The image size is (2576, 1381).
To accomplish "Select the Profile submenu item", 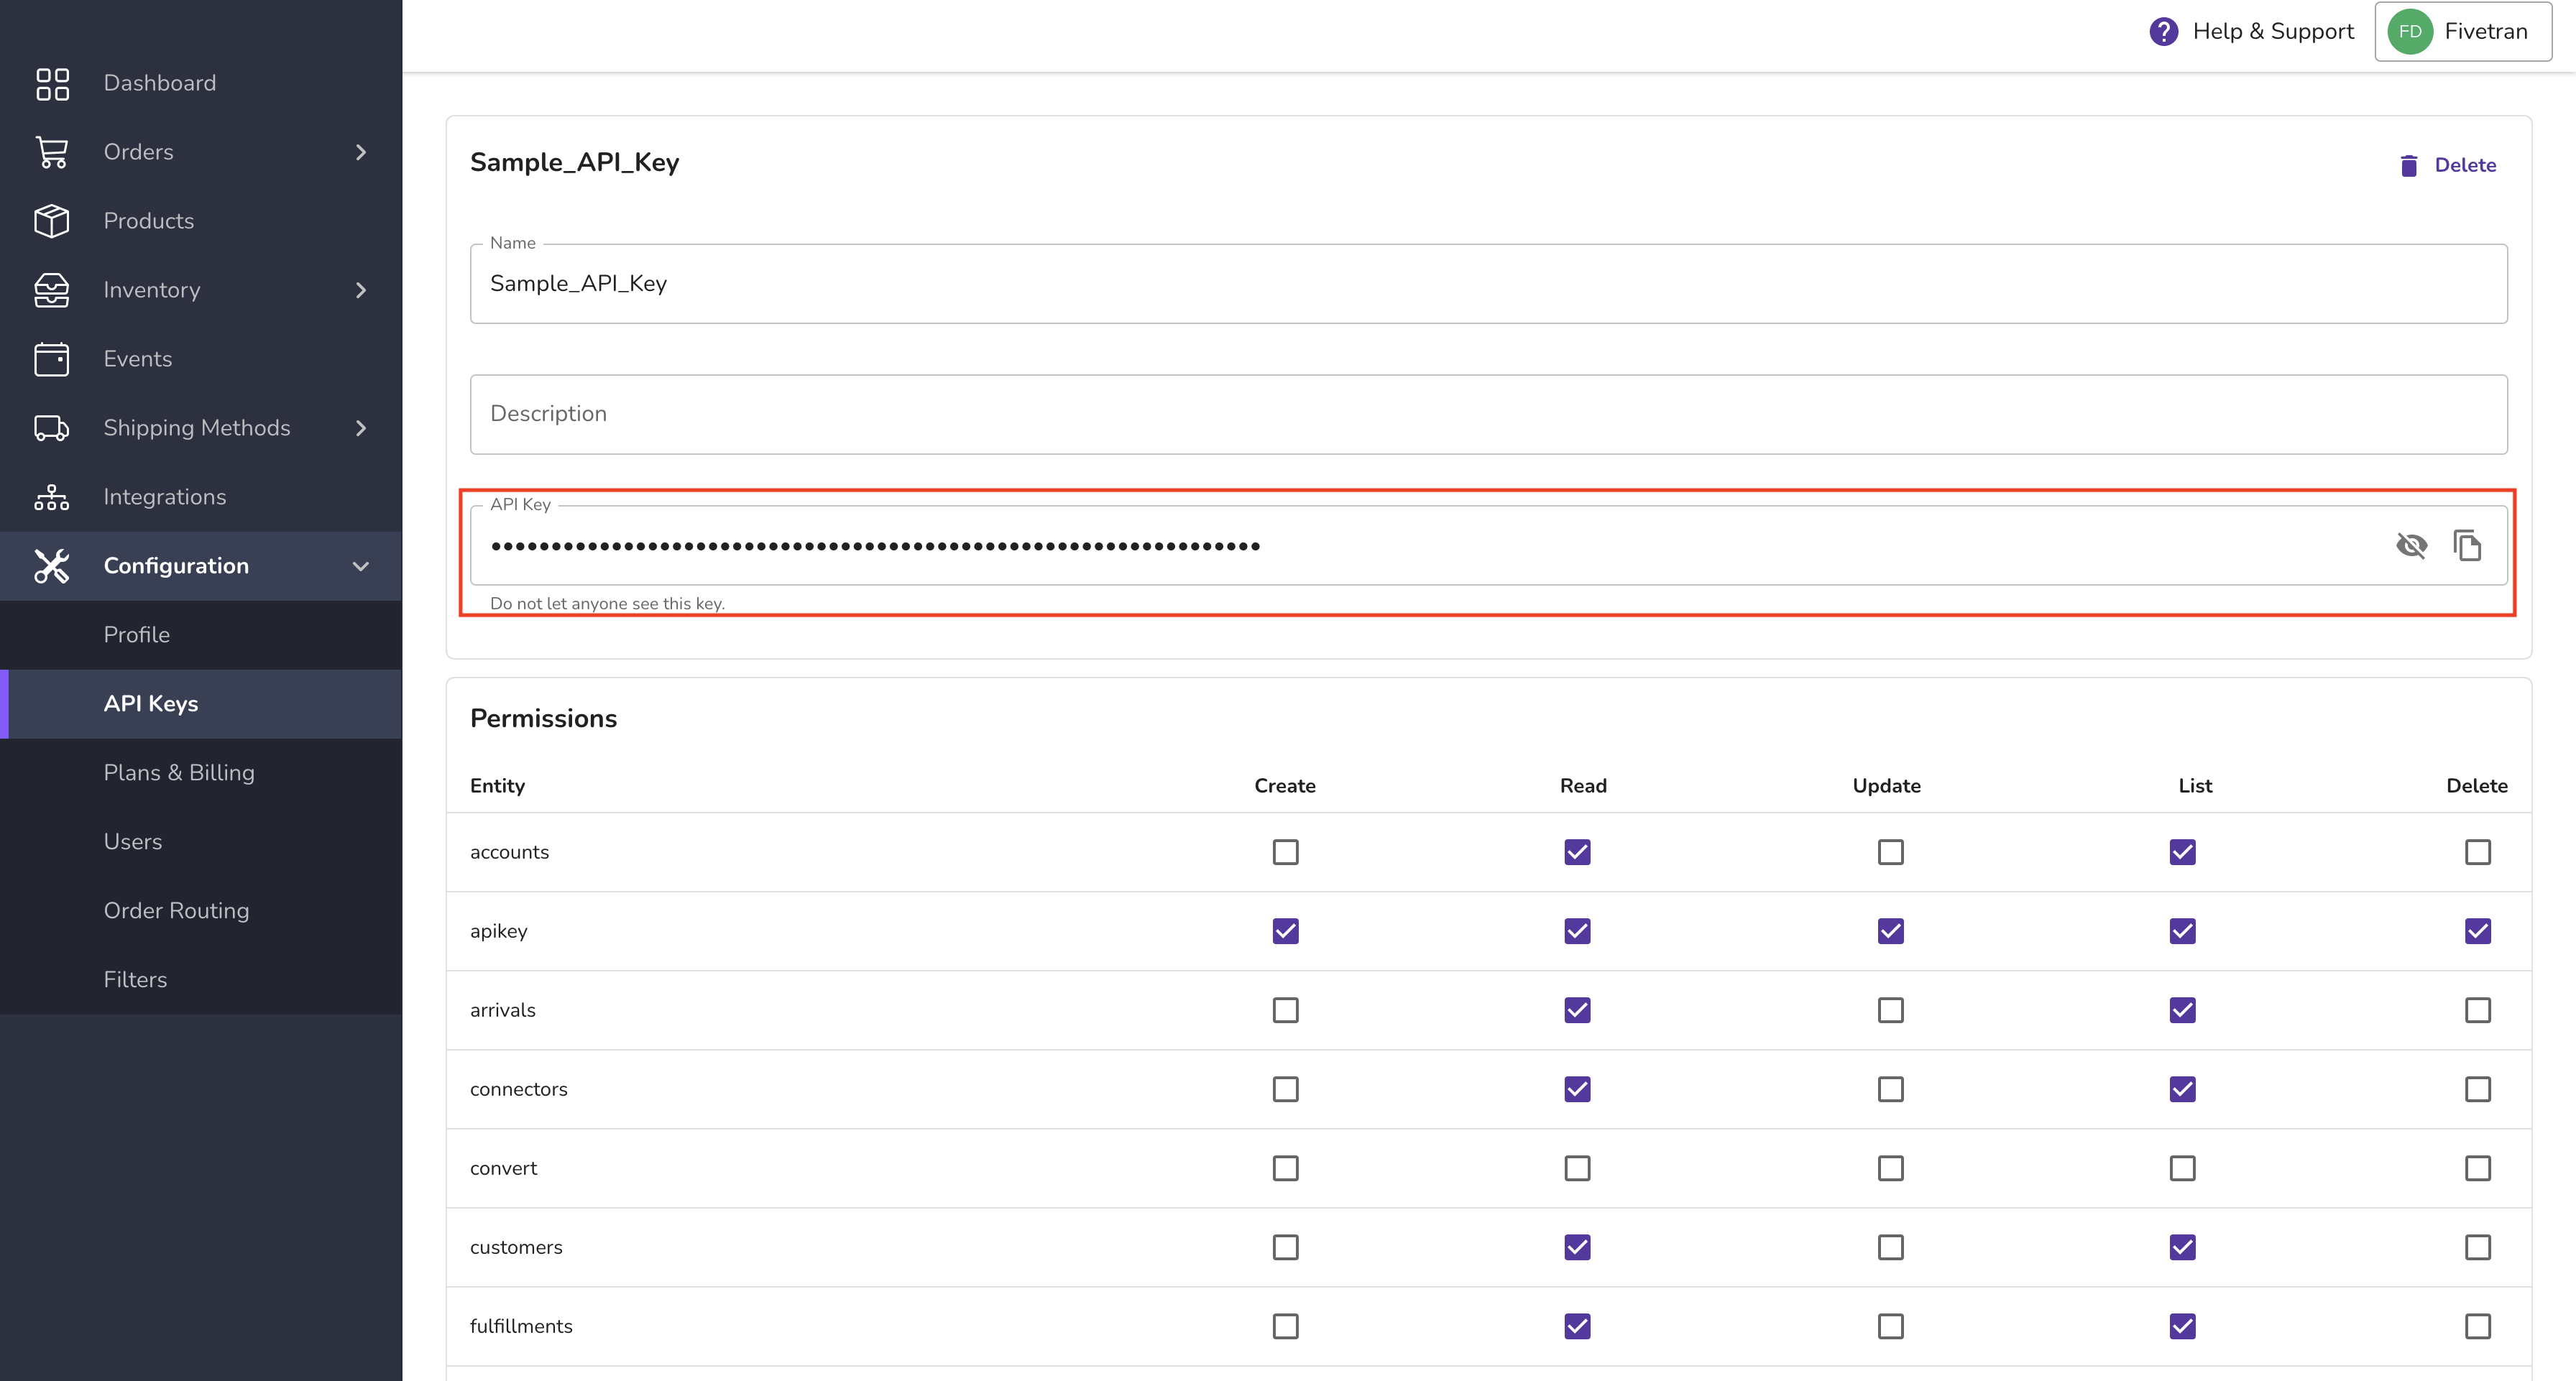I will pos(201,635).
